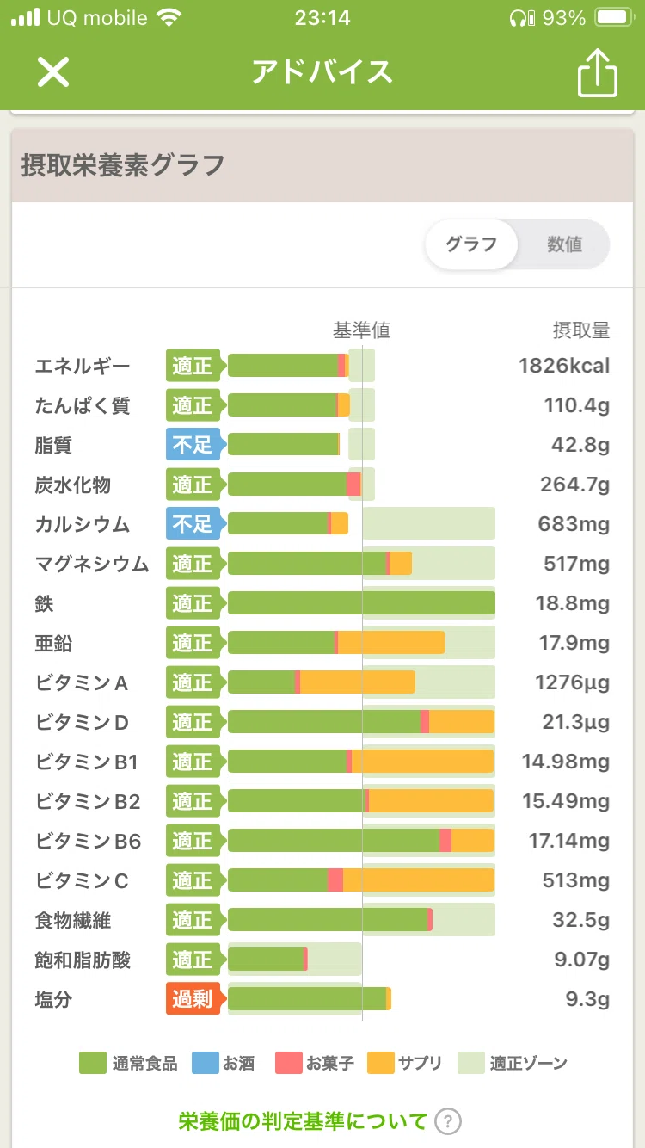The height and width of the screenshot is (1148, 645).
Task: Select the グラフ view toggle
Action: pos(471,244)
